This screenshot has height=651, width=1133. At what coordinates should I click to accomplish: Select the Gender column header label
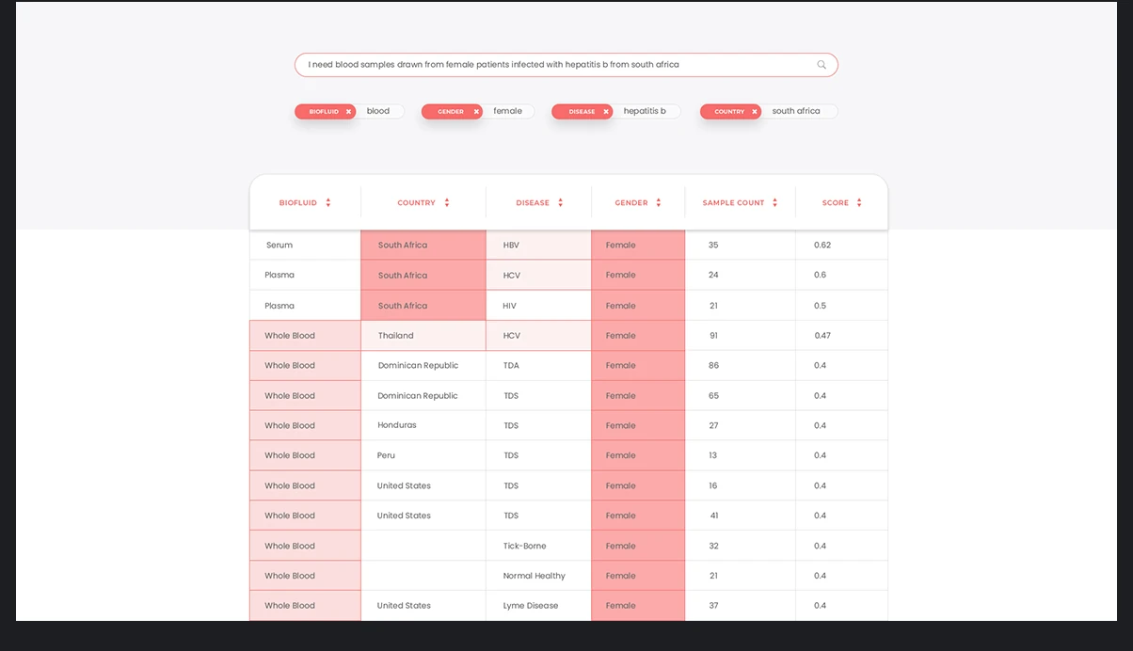(631, 202)
